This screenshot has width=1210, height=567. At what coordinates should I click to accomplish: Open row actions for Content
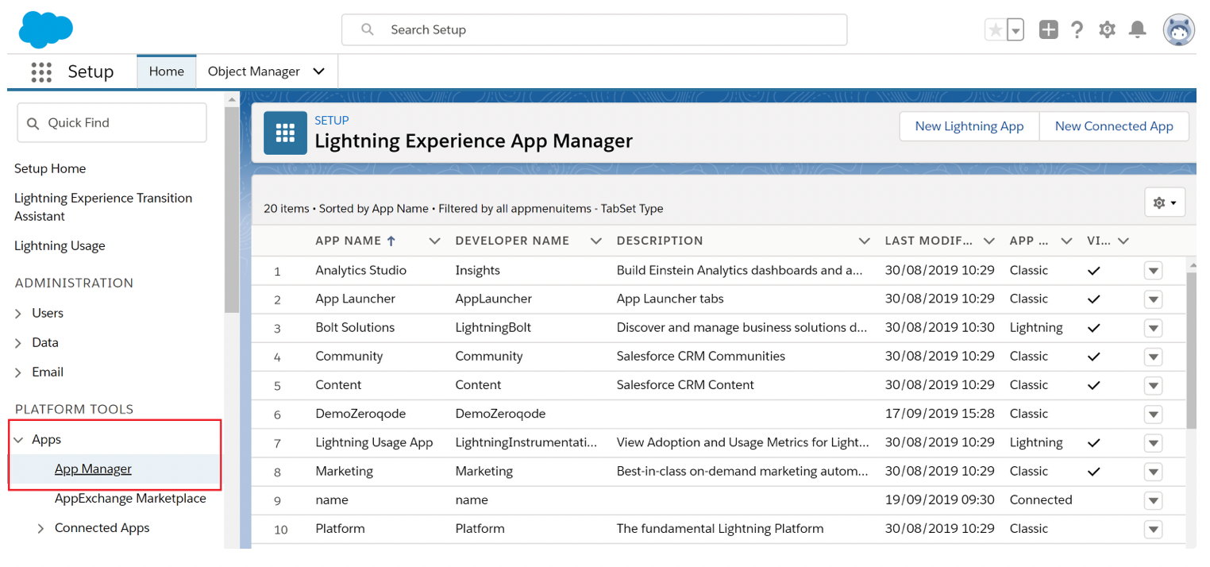click(x=1153, y=385)
